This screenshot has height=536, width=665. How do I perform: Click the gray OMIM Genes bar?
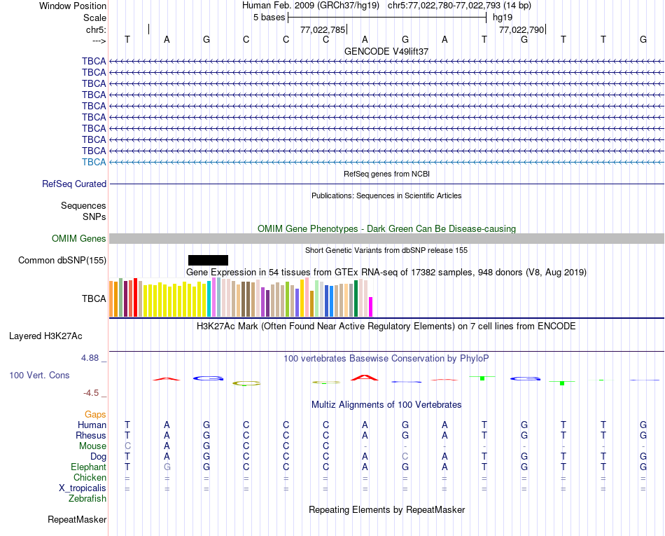pyautogui.click(x=386, y=238)
